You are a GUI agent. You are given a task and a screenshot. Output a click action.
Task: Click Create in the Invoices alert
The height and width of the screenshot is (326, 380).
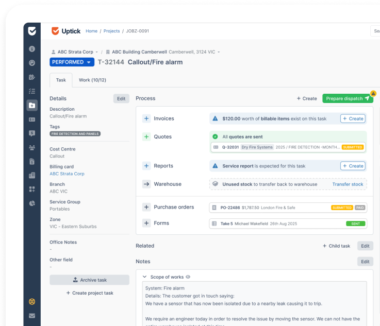pyautogui.click(x=353, y=118)
